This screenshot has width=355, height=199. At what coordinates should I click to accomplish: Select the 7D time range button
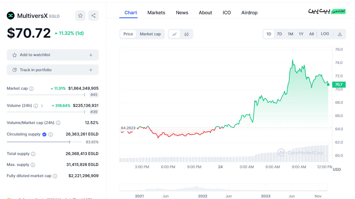click(x=279, y=34)
